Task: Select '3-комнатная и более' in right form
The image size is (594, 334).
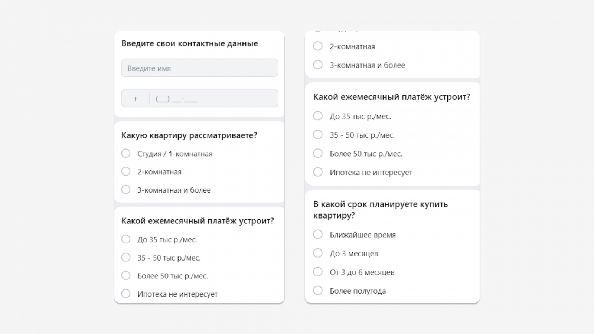Action: [318, 65]
